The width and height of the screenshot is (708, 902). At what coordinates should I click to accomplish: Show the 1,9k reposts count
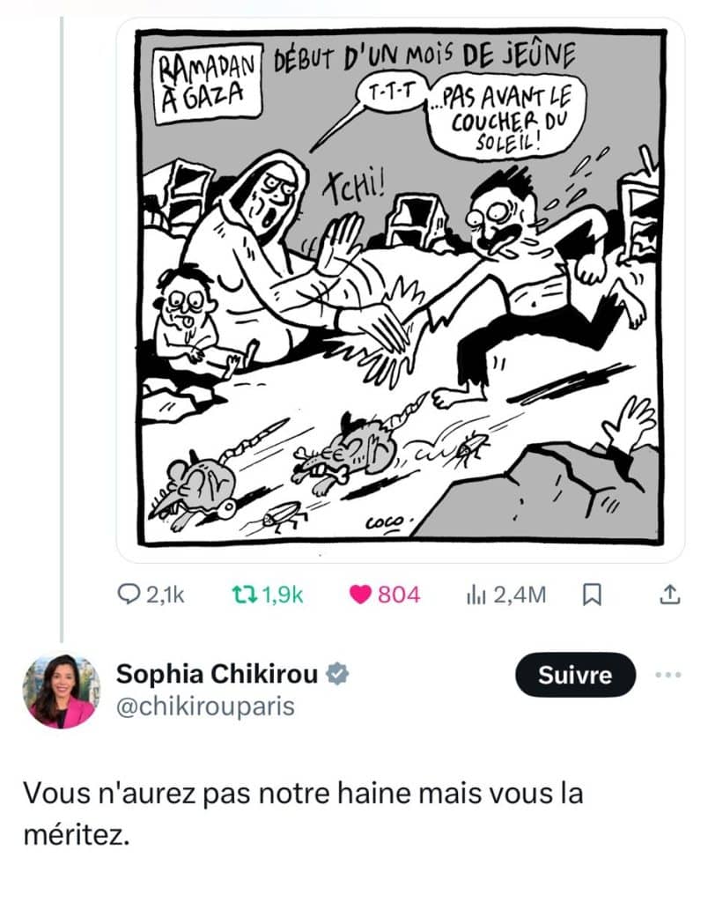pyautogui.click(x=283, y=595)
